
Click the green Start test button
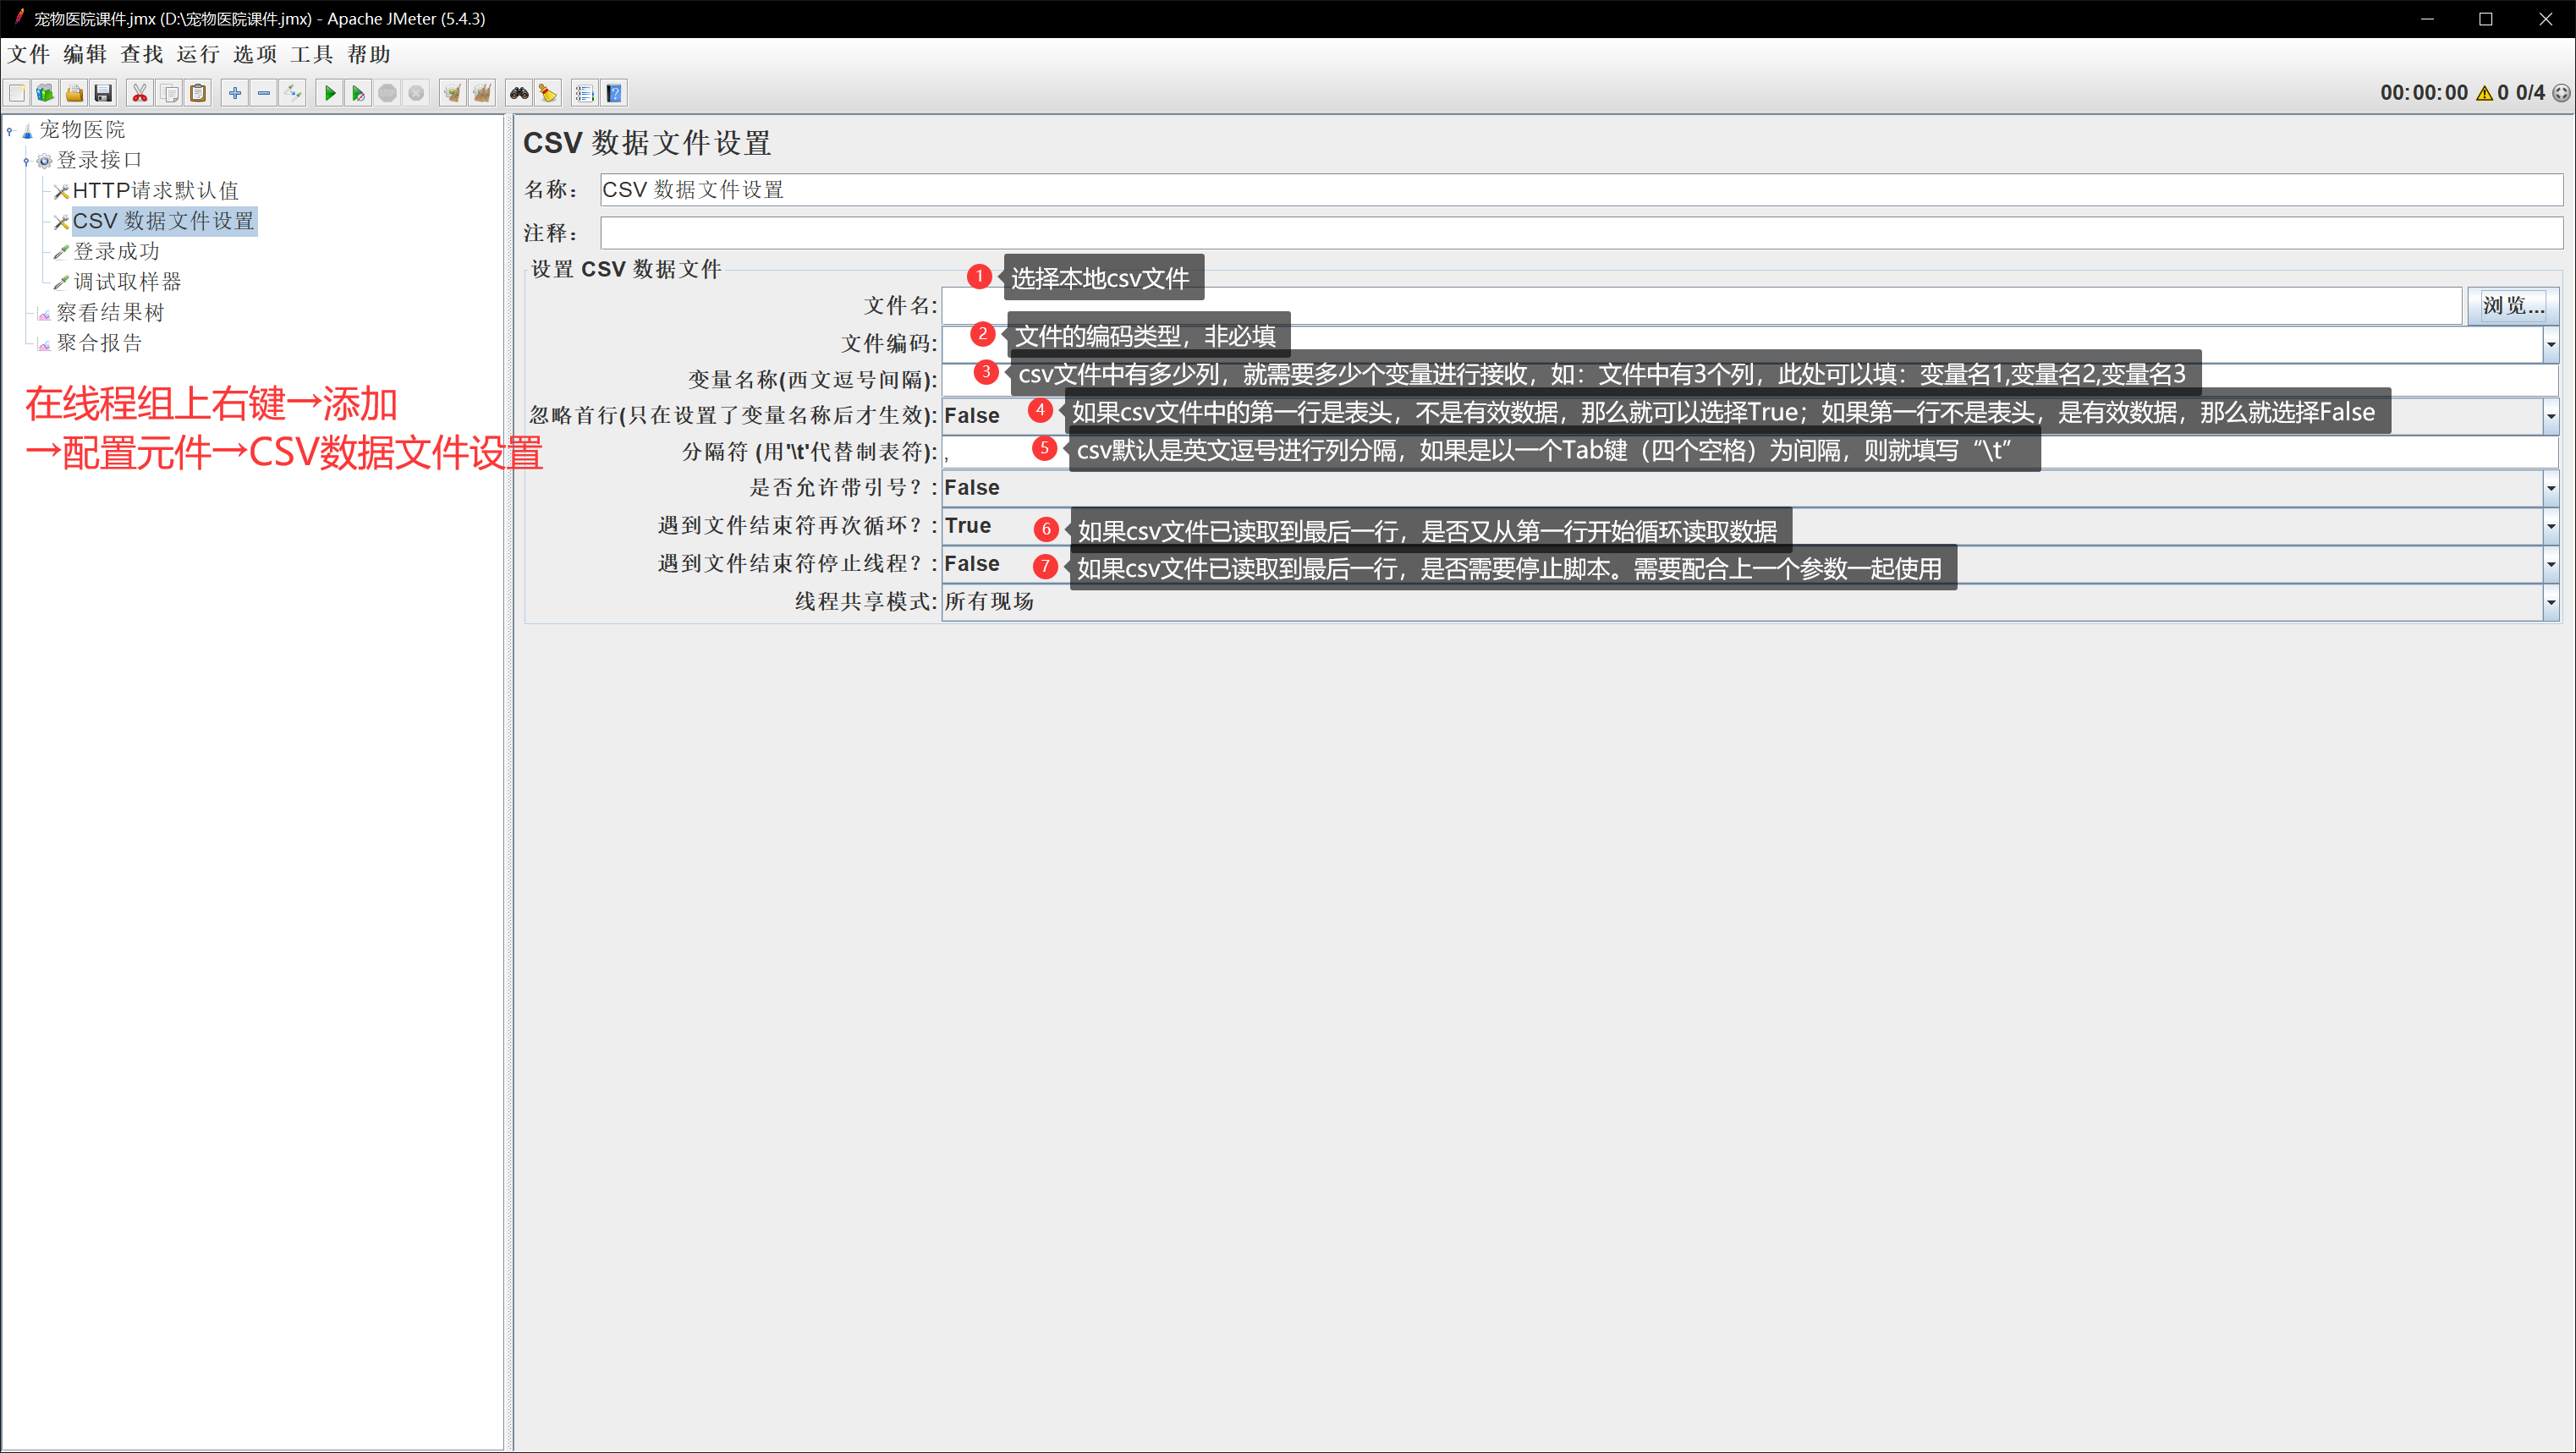click(x=329, y=93)
